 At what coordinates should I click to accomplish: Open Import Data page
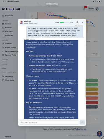coord(9,35)
